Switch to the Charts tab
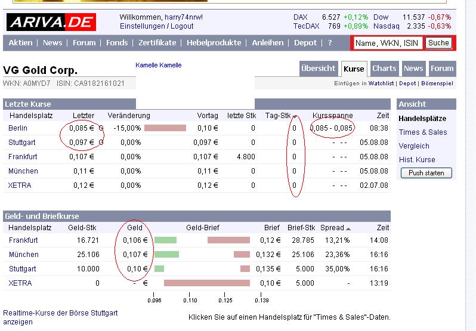Screen dimensions: 476x331 pos(384,68)
